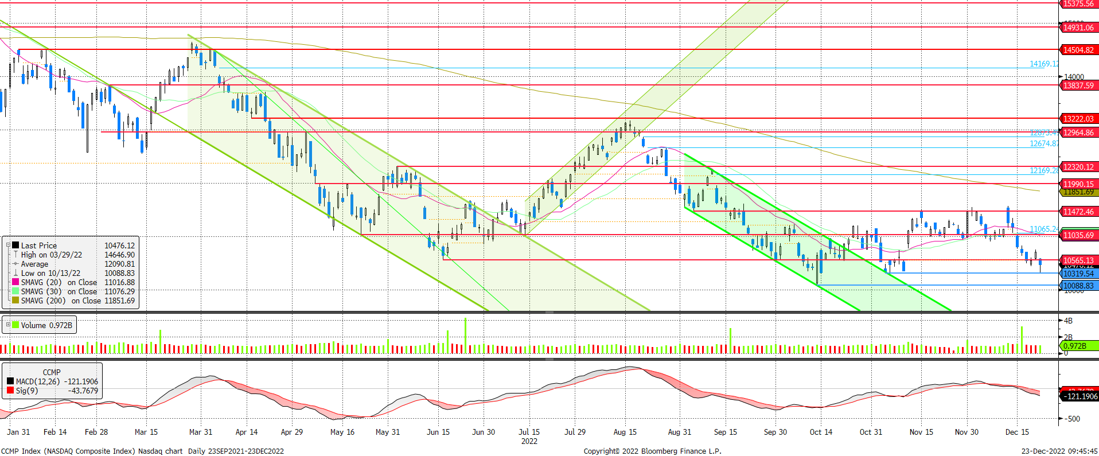Click the blue 12169.28 level label
The width and height of the screenshot is (1099, 456).
pos(1044,170)
